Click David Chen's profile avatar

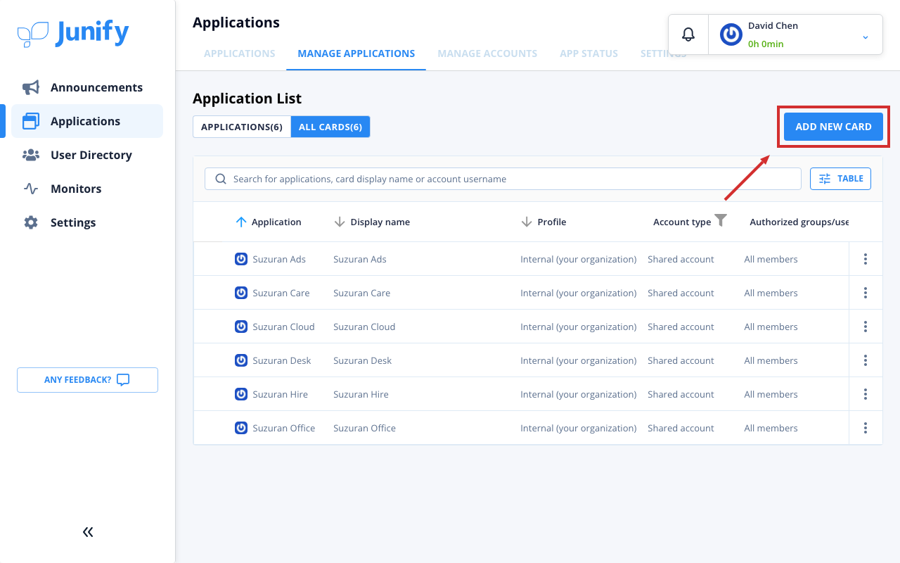click(731, 34)
